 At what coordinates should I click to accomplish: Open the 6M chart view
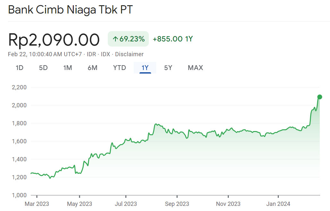93,68
